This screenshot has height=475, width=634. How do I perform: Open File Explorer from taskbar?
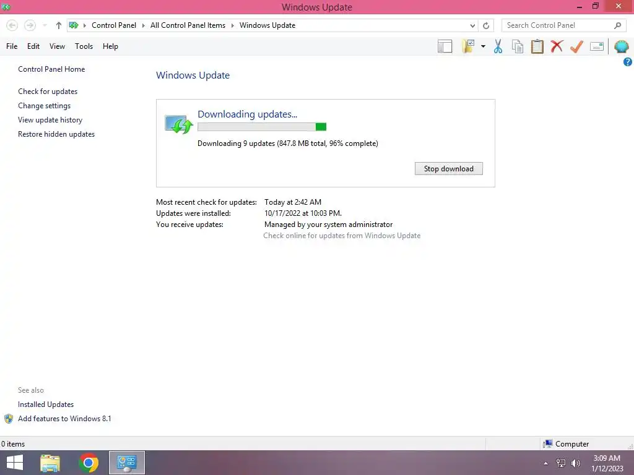tap(50, 463)
